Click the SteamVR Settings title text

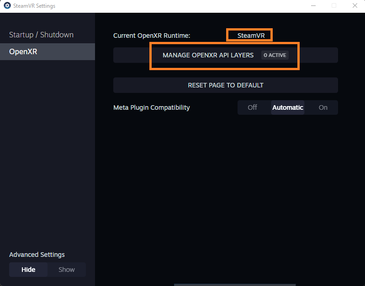(34, 6)
